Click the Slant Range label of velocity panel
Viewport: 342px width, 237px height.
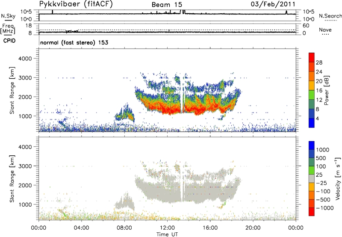coord(12,178)
